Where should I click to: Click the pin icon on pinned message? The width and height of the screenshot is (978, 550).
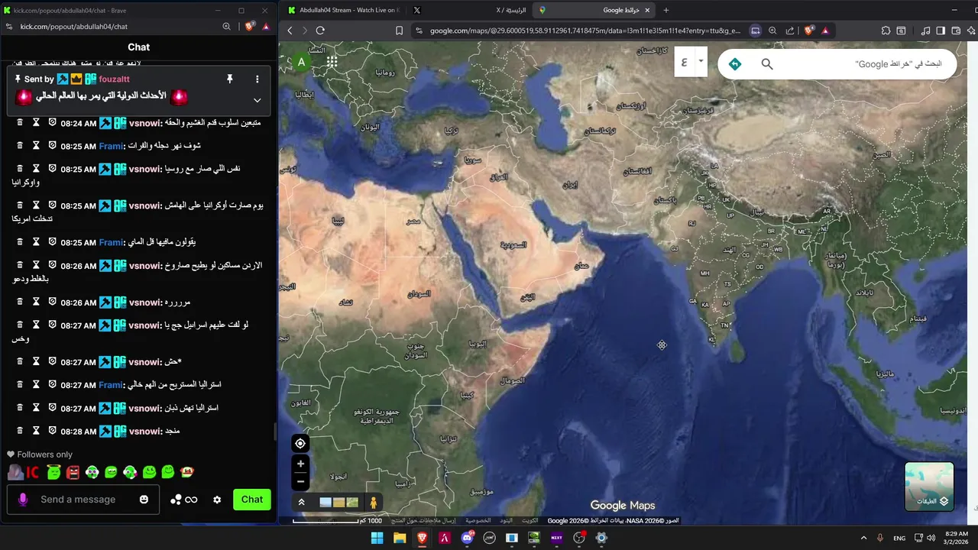pos(229,79)
